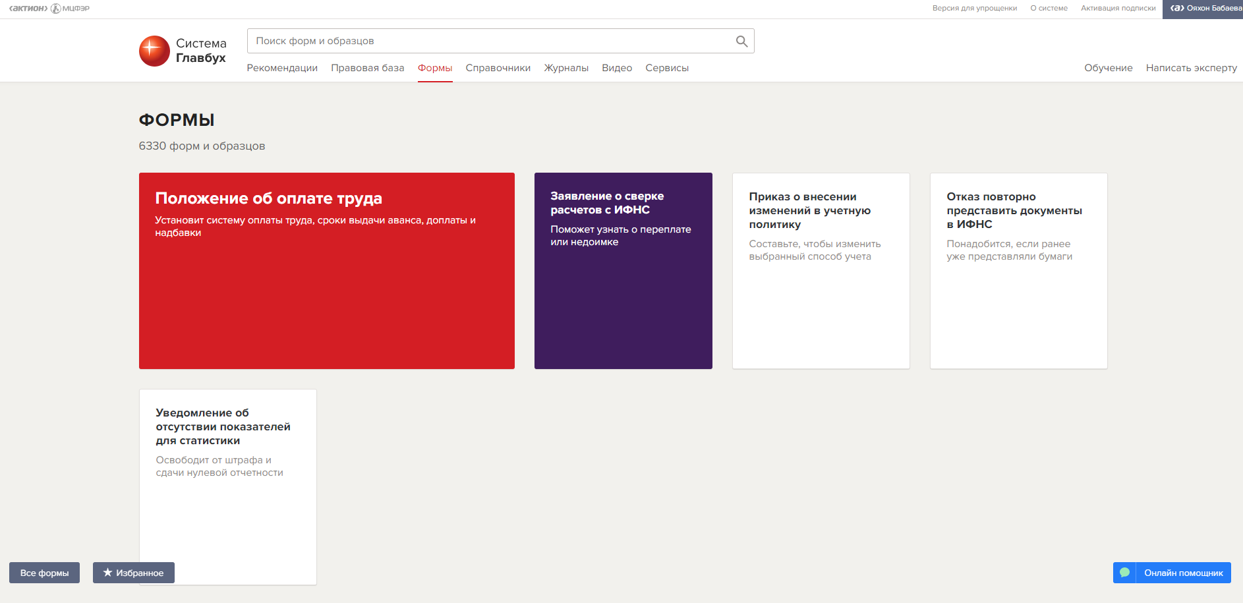Click the Версия для упрощенки link
Screen dimensions: 1243x603
coord(974,9)
